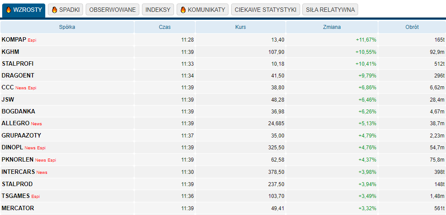Screen dimensions: 446x215
Task: Sort table by Zmiana column header
Action: 332,27
